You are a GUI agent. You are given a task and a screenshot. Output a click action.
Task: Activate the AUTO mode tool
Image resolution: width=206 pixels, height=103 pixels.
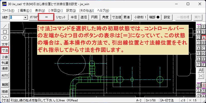point(5,75)
